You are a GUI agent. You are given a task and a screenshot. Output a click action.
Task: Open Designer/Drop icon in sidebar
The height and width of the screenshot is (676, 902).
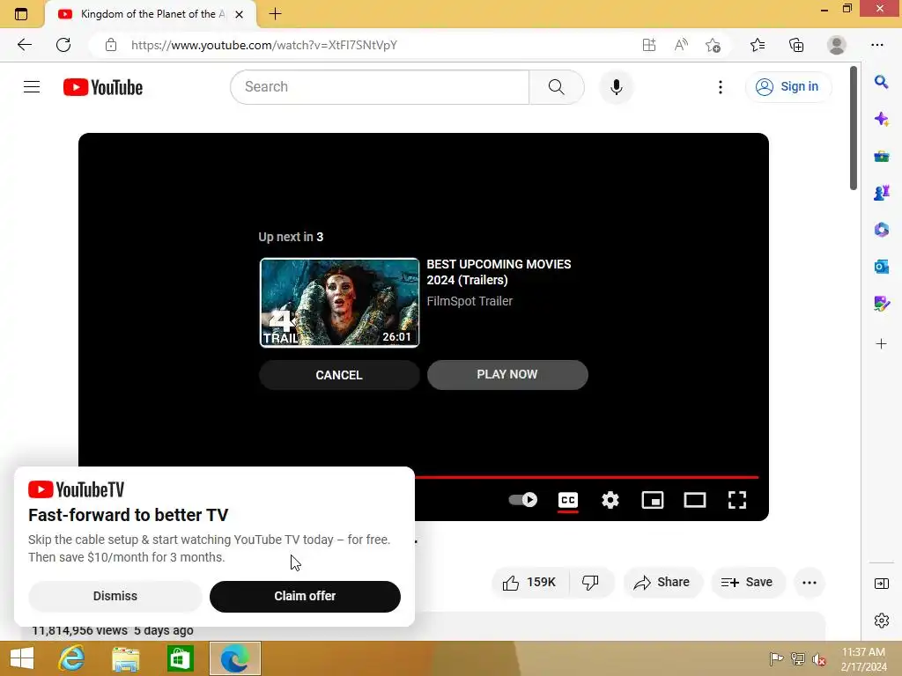pyautogui.click(x=881, y=303)
